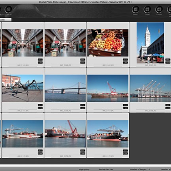The height and width of the screenshot is (171, 171).
Task: Select the ship with red crane thumbnail
Action: coord(65,134)
